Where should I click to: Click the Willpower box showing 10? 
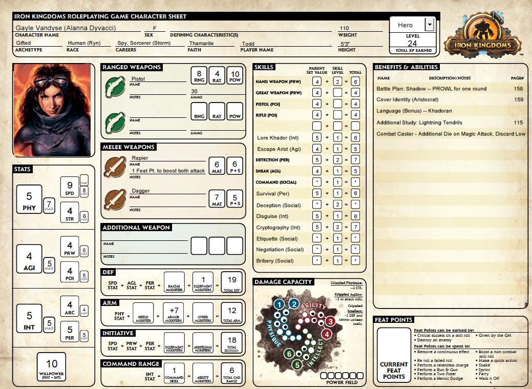pos(51,366)
